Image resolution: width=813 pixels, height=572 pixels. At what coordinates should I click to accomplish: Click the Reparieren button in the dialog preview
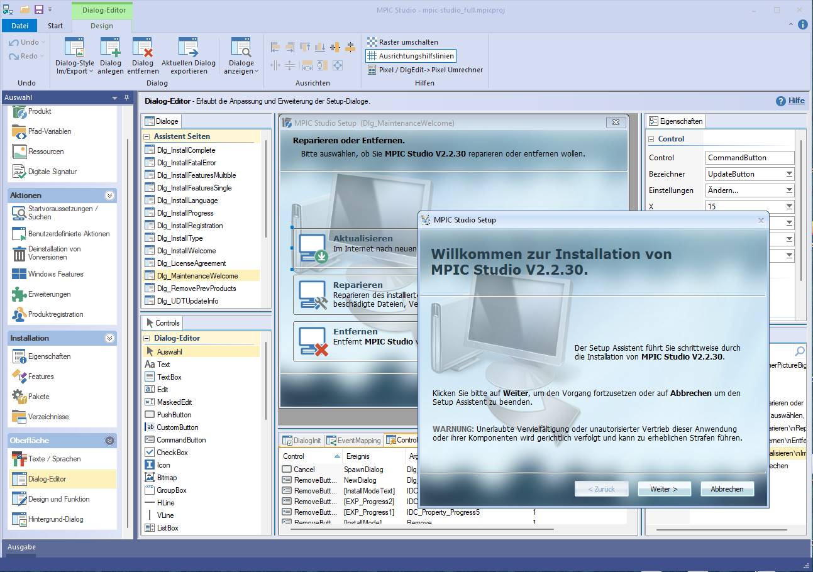[x=356, y=295]
